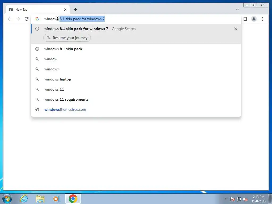Choose the 'windows 11' suggestion
This screenshot has height=204, width=272.
point(136,89)
